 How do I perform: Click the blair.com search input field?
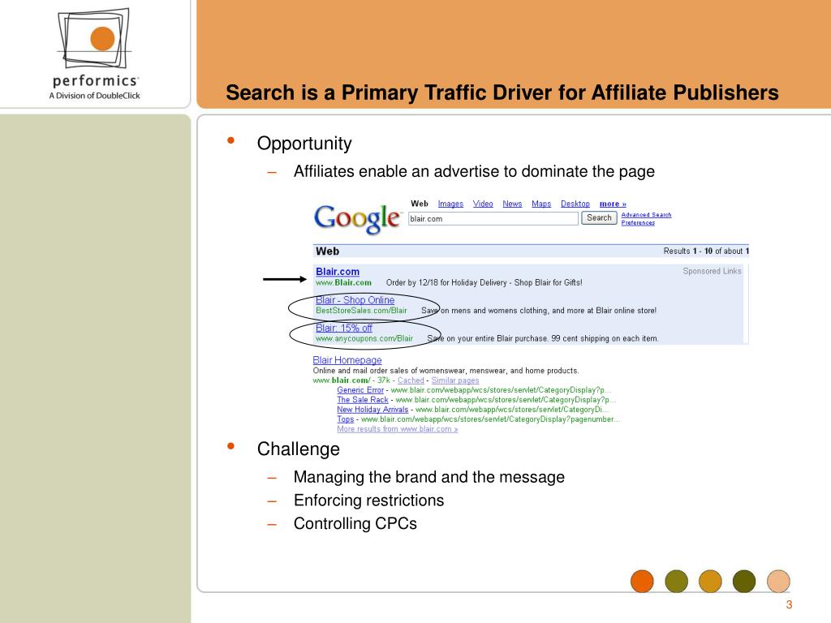(493, 219)
